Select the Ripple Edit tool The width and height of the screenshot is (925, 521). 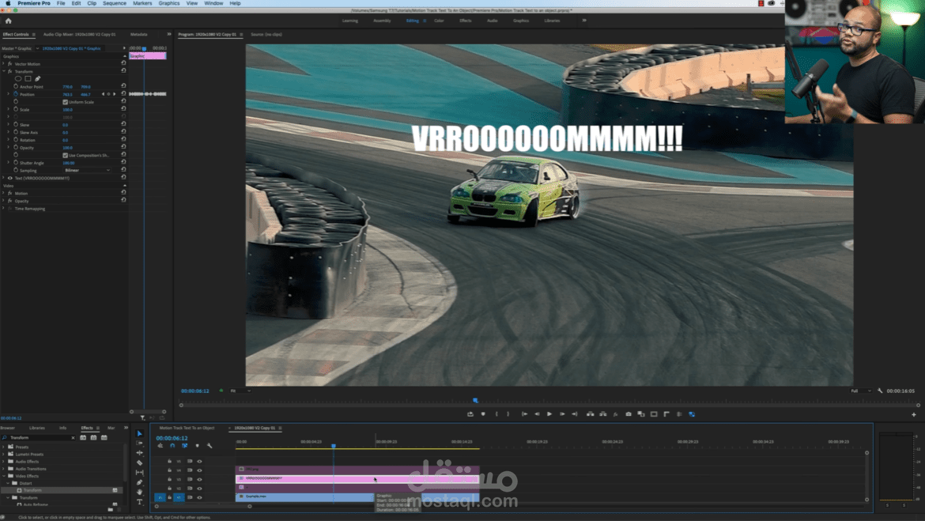click(x=140, y=453)
